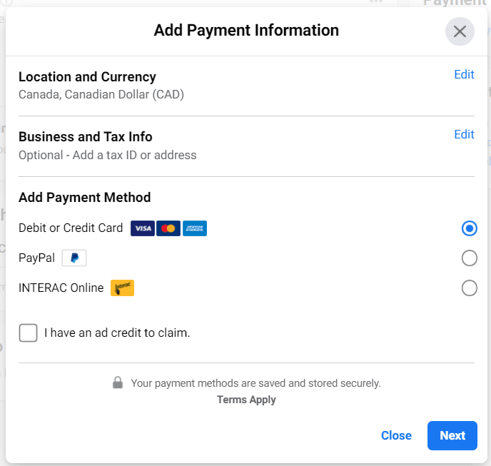This screenshot has height=466, width=491.
Task: Click the Business and Tax Info heading
Action: [x=86, y=137]
